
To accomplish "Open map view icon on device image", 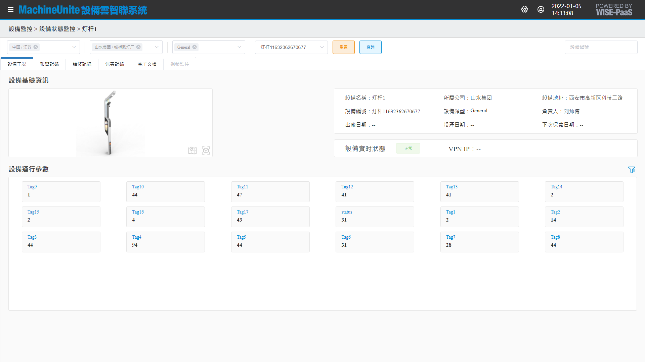I will [x=192, y=150].
